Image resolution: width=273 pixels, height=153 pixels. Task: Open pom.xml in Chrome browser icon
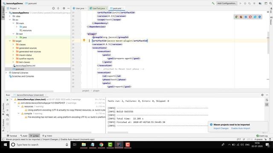(237, 17)
